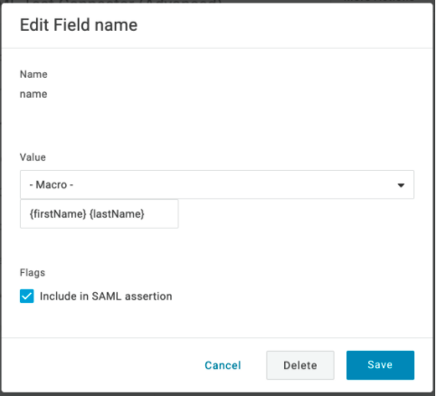Viewport: 437px width, 396px height.
Task: Click the Delete button
Action: tap(300, 365)
